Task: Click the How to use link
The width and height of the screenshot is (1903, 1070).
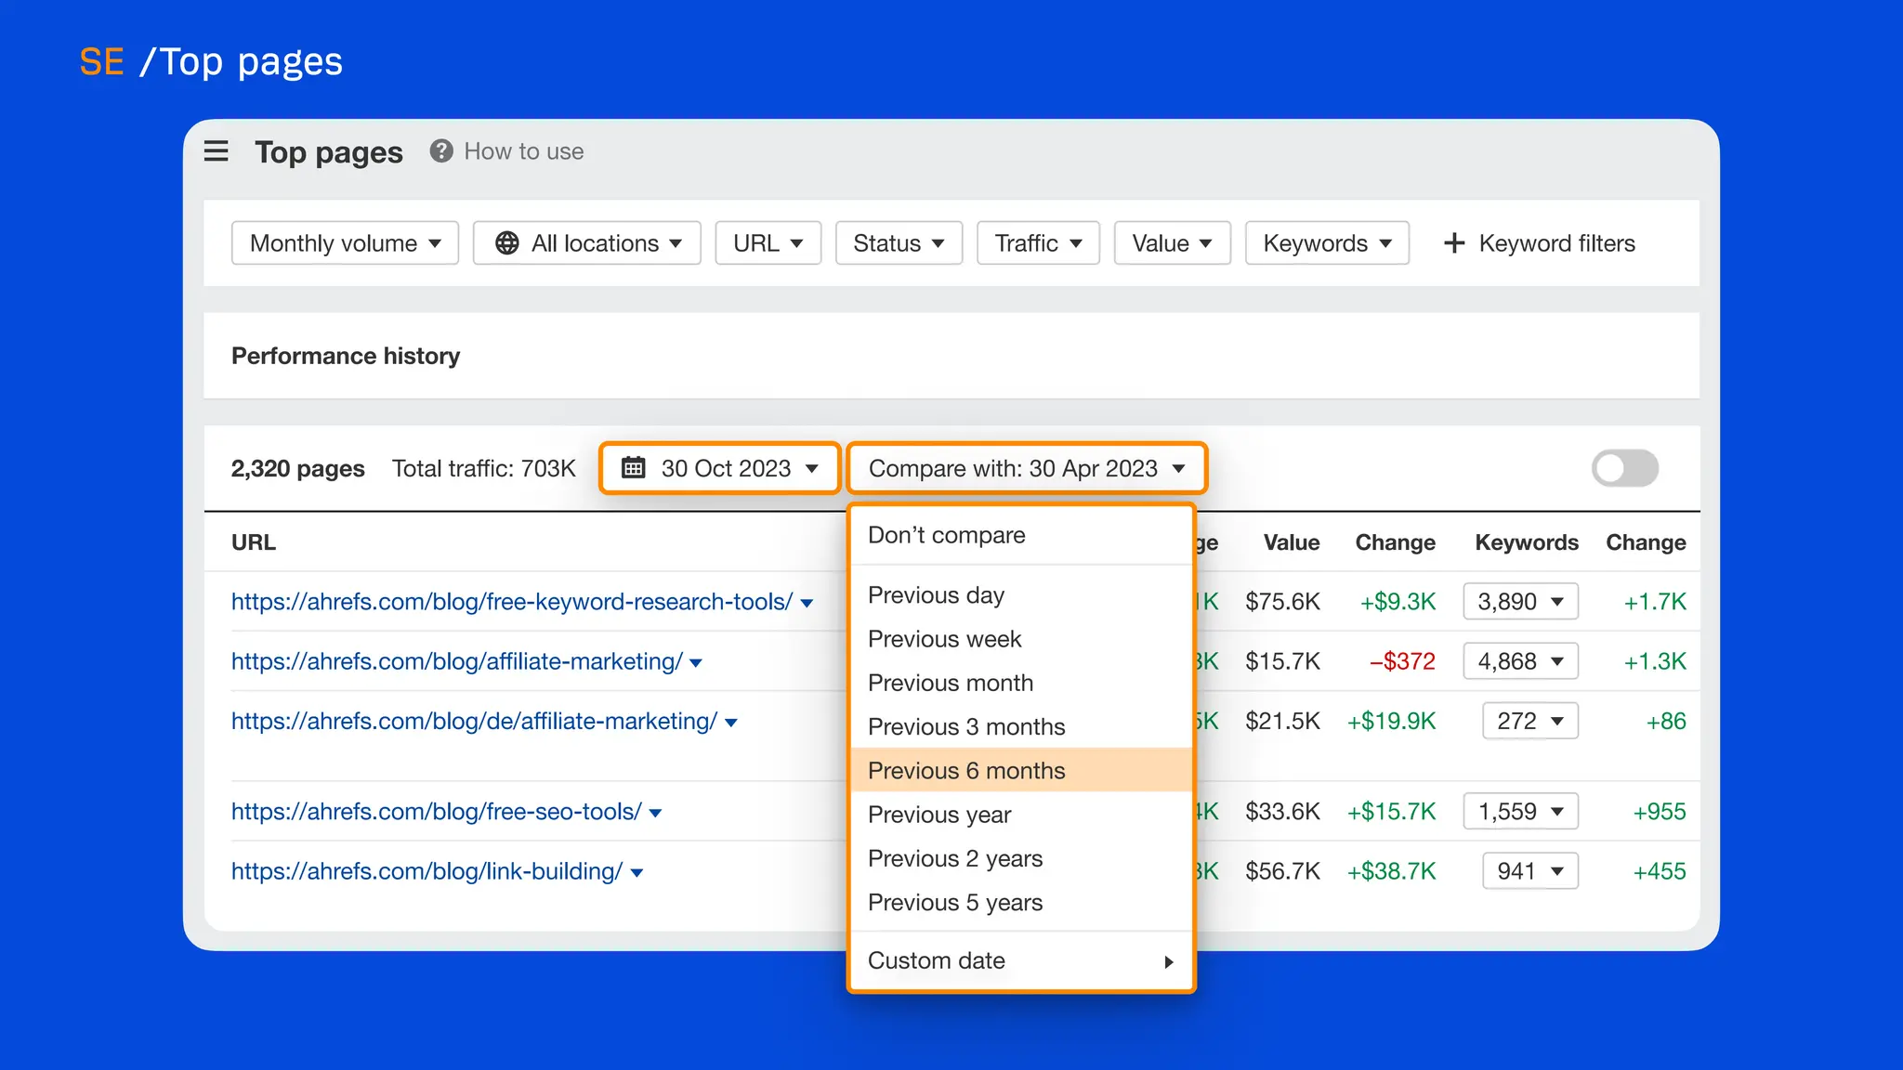Action: 524,151
